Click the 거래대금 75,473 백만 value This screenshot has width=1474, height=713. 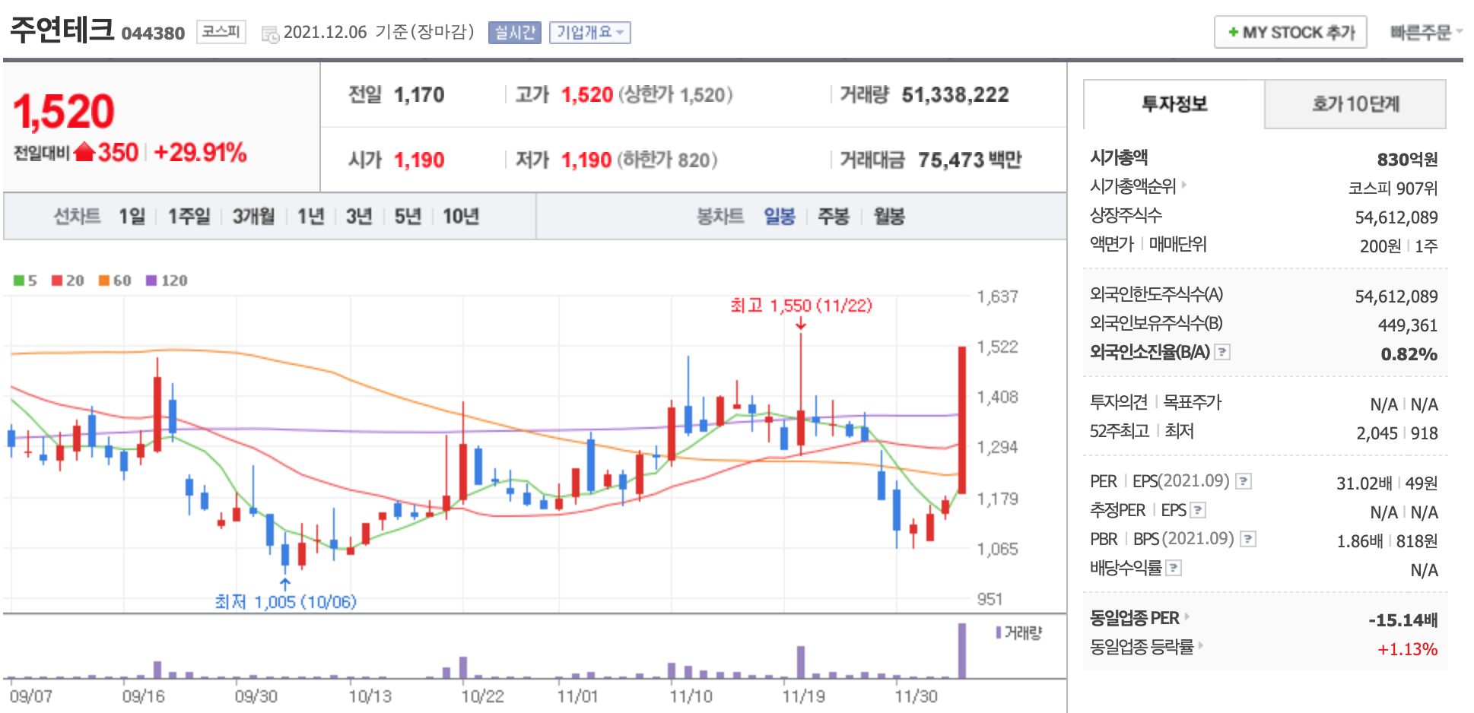pos(970,160)
